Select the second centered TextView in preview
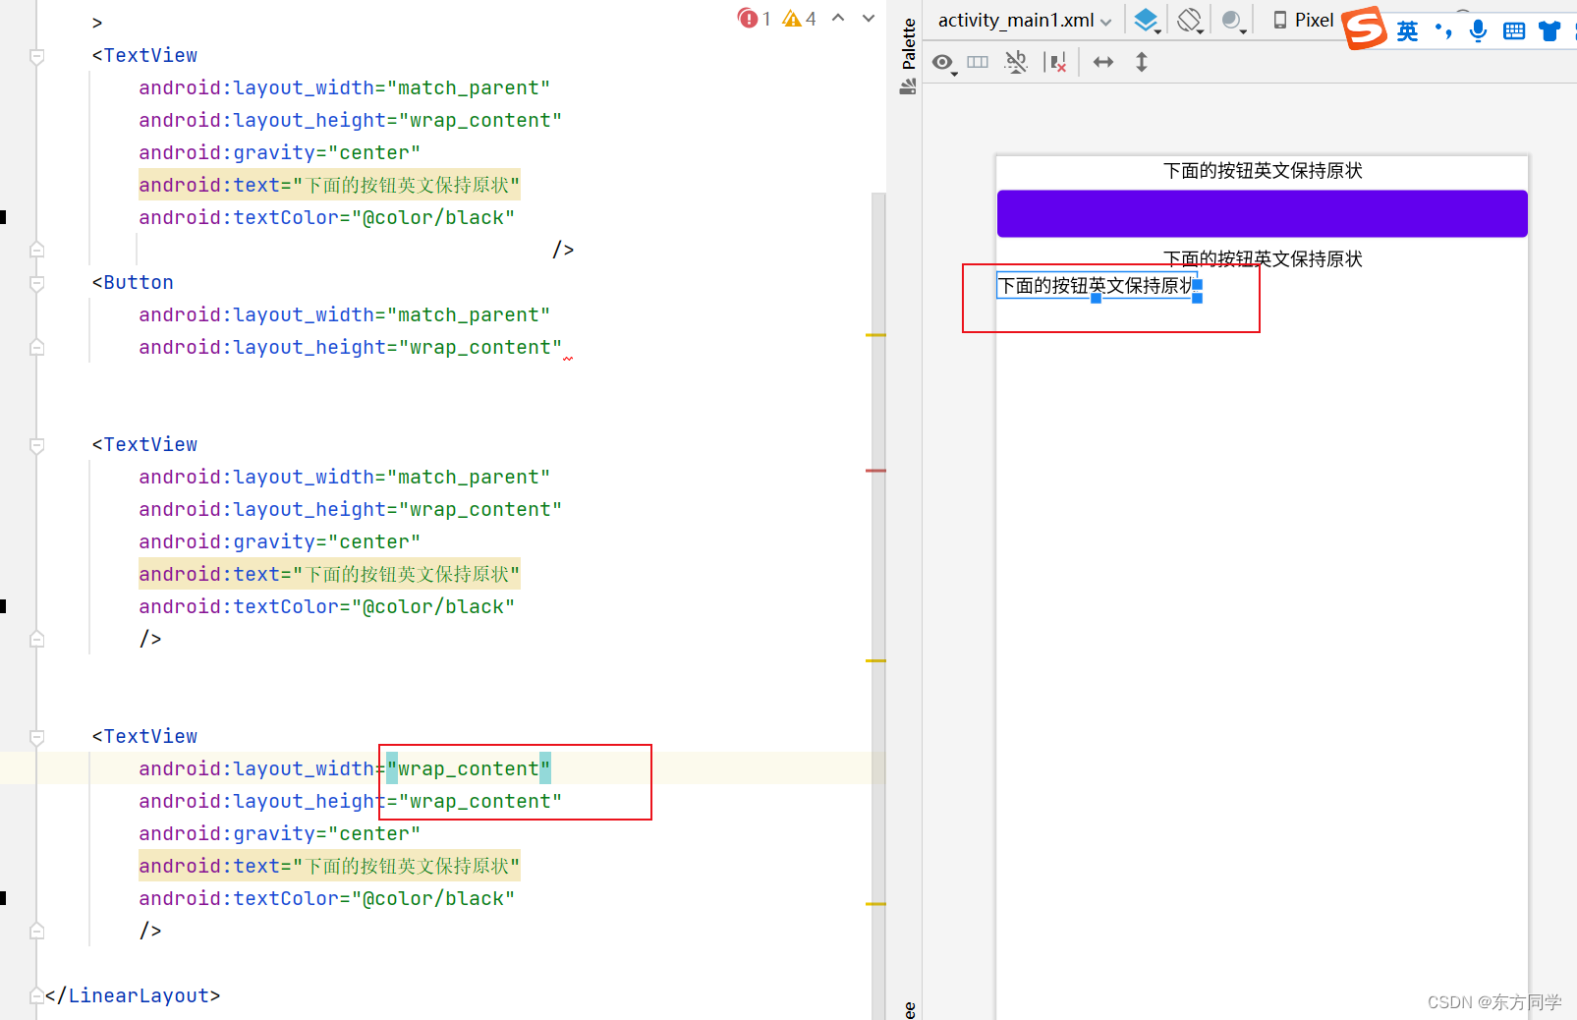This screenshot has width=1577, height=1020. (1263, 258)
